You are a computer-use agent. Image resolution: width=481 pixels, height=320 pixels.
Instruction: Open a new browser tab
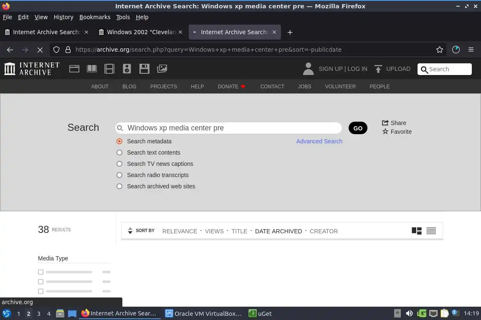(290, 32)
